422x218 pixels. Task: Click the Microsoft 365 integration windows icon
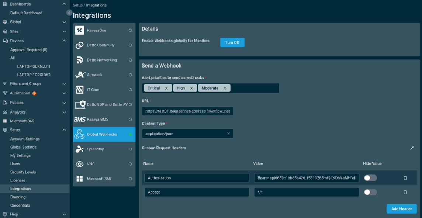(79, 179)
